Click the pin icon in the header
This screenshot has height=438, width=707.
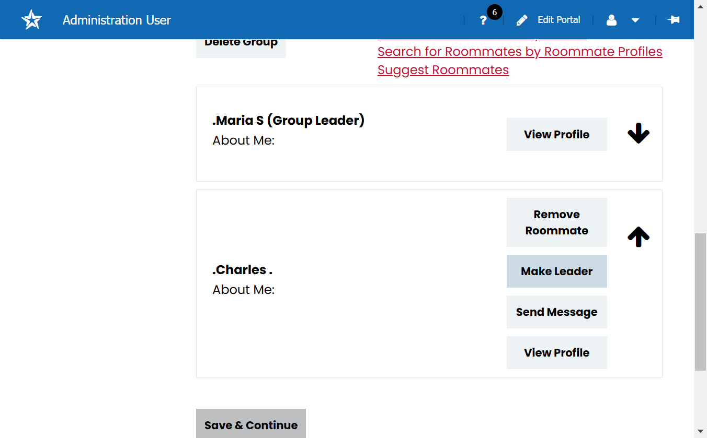point(674,20)
